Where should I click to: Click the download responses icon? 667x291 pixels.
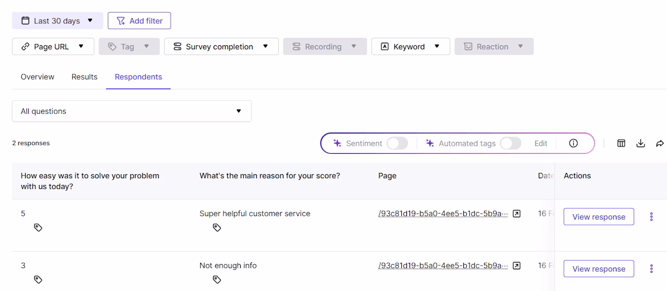(640, 143)
